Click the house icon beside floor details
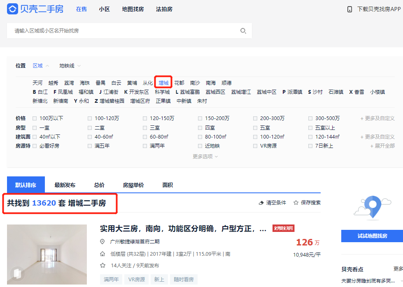 (x=103, y=254)
